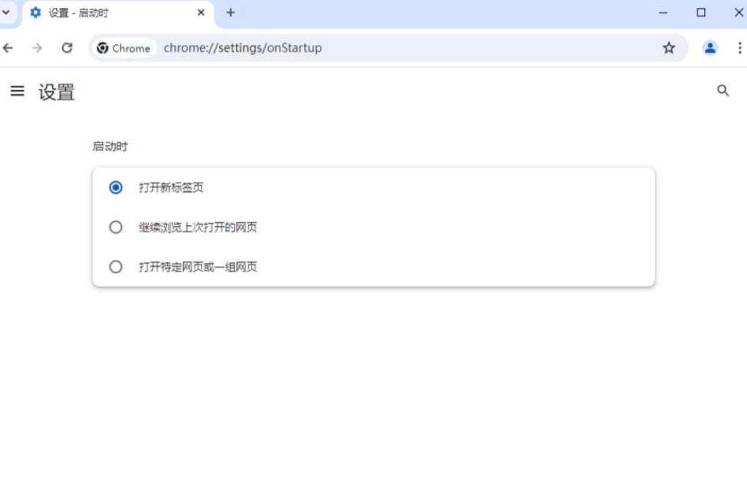Maximize the Chrome window

pos(701,13)
